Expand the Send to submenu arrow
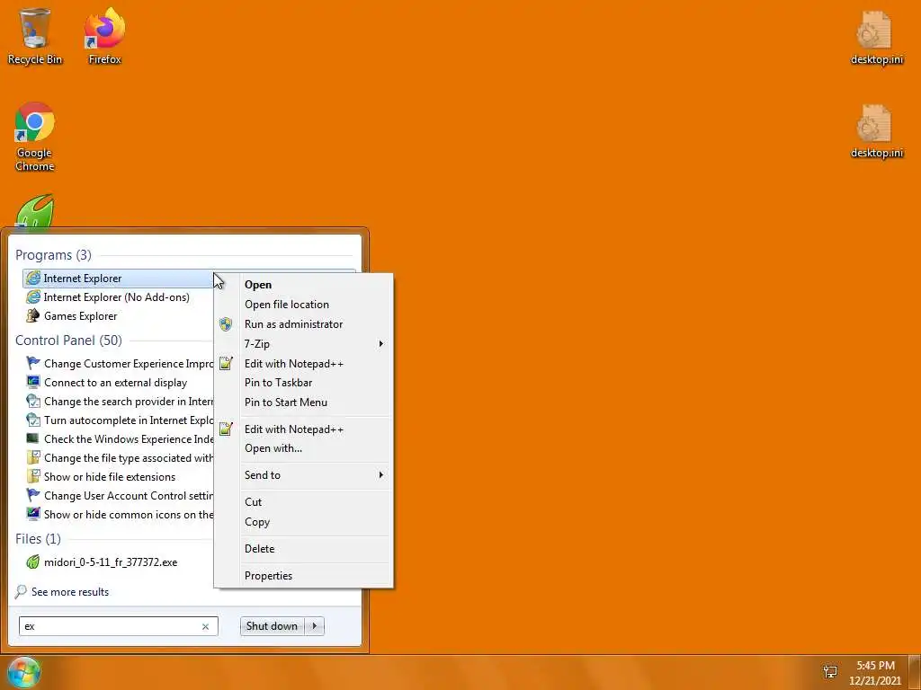The image size is (921, 690). tap(380, 474)
